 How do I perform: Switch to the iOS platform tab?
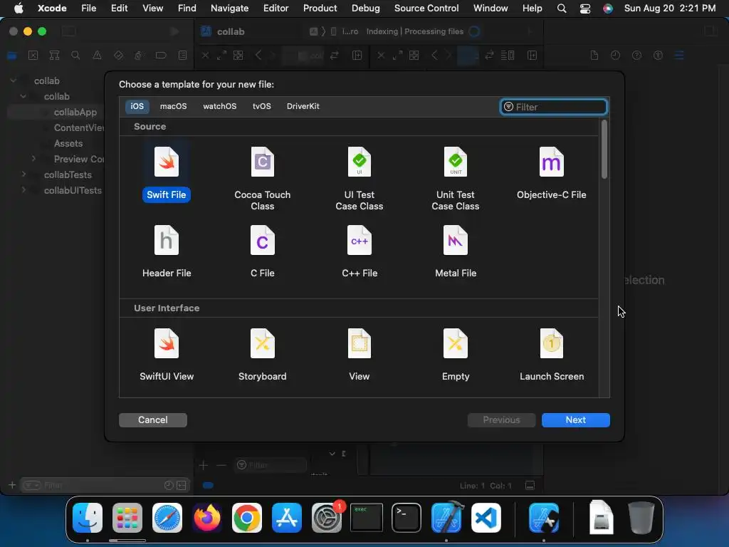137,106
